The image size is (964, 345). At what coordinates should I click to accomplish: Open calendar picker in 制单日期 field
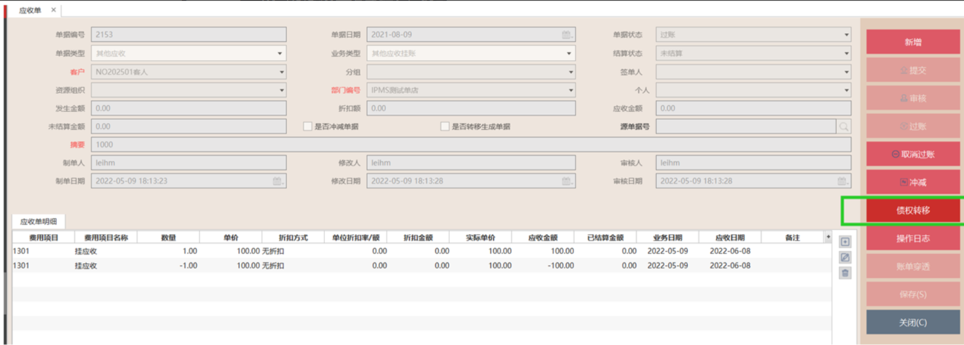(x=278, y=181)
